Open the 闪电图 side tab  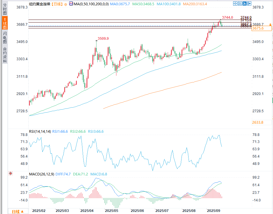5,38
